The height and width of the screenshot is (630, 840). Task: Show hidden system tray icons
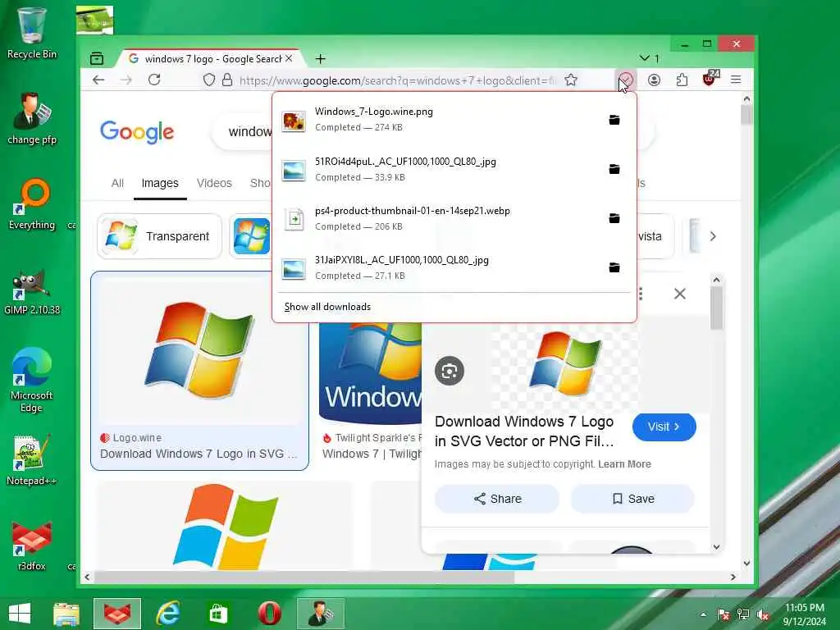click(703, 614)
